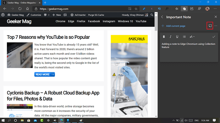The height and width of the screenshot is (123, 220).
Task: Open Microsoft Store from taskbar
Action: [29, 120]
